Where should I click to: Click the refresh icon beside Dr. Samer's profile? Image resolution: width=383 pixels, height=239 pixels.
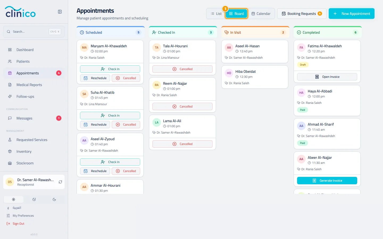coord(60,182)
